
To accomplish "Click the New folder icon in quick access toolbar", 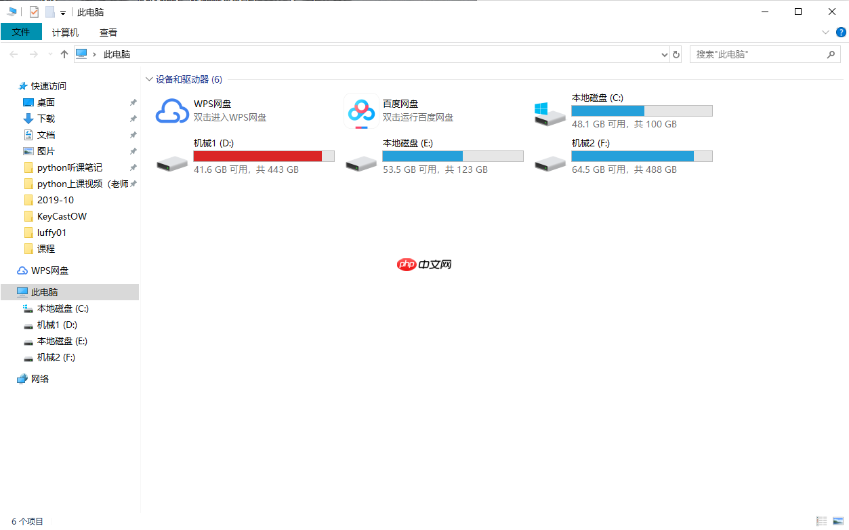I will click(50, 12).
